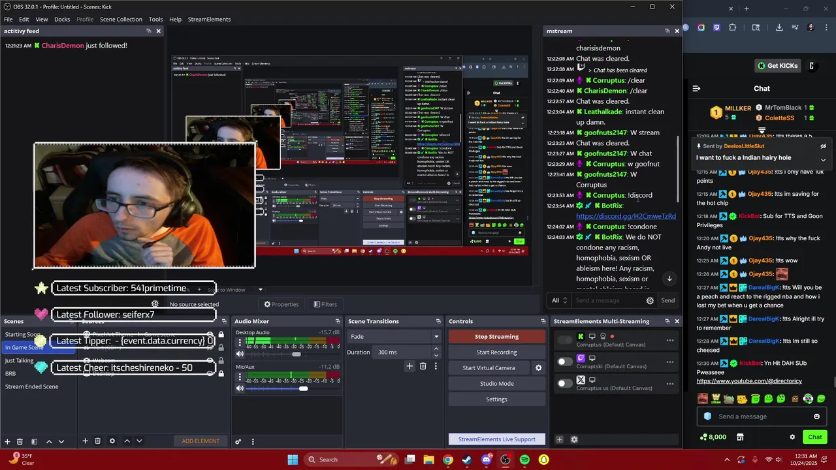Collapse Kick chat panel icon
The image size is (836, 470).
point(696,88)
